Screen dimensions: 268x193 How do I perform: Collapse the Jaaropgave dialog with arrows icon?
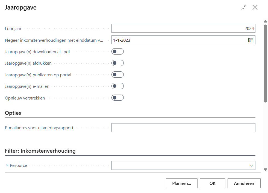point(244,8)
